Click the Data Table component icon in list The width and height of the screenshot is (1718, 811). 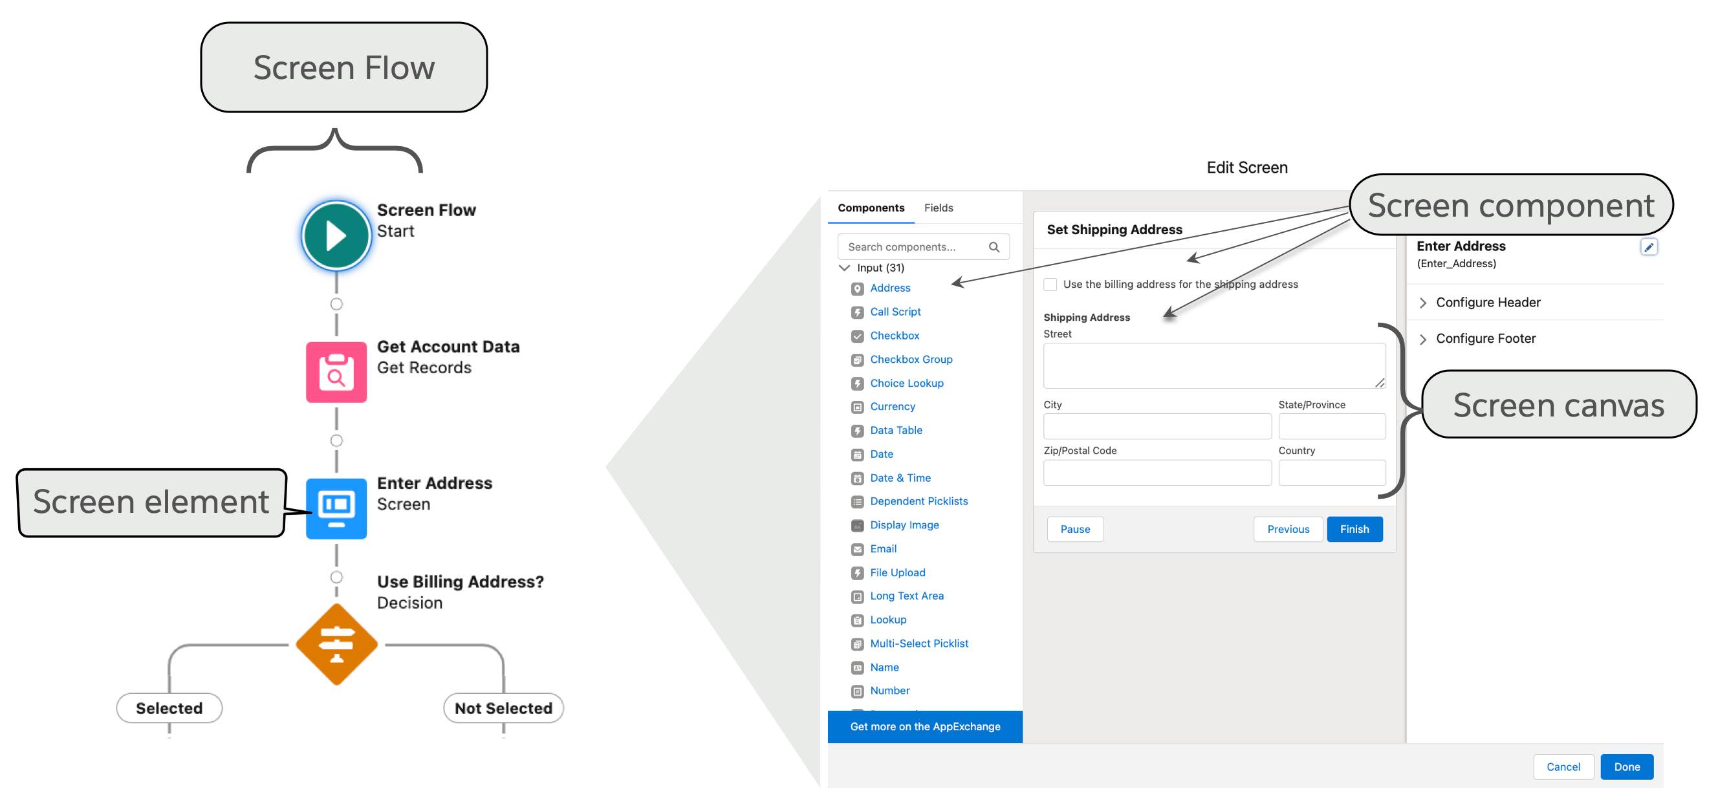point(856,431)
